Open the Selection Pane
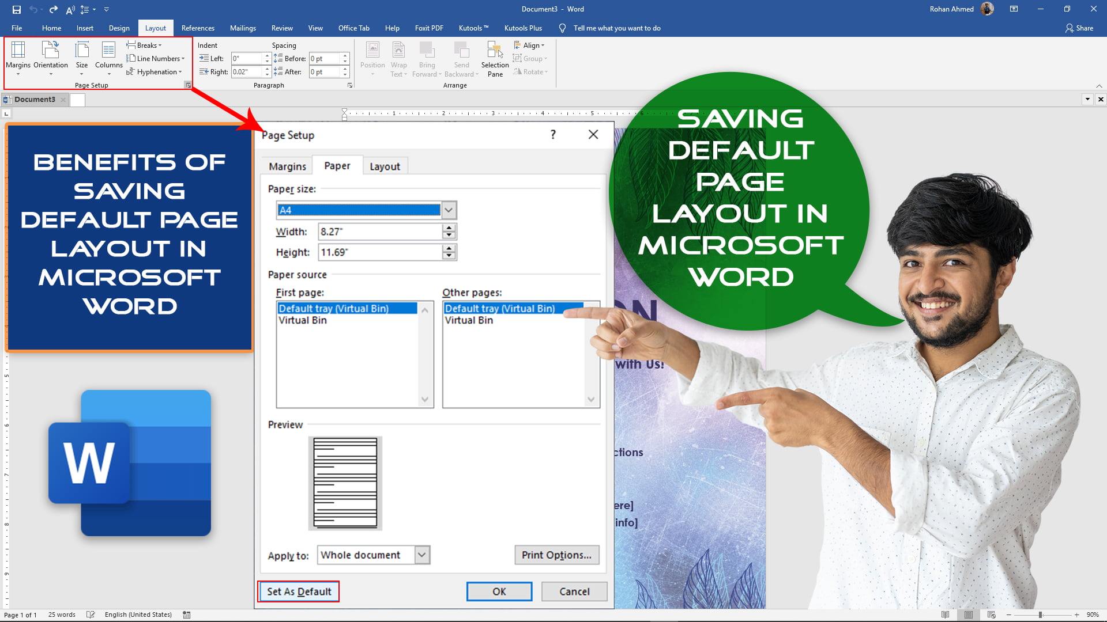The image size is (1107, 622). click(x=494, y=58)
